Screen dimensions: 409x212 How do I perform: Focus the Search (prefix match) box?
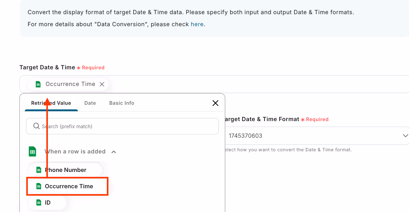pos(122,126)
